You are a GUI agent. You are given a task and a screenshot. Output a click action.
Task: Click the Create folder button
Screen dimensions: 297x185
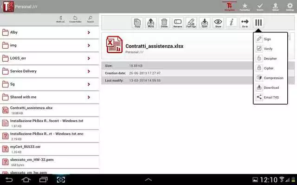tap(75, 19)
